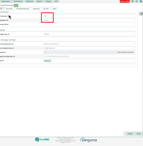The width and height of the screenshot is (143, 146).
Task: Click the language icon beside Apply Config
Action: coord(133,1)
